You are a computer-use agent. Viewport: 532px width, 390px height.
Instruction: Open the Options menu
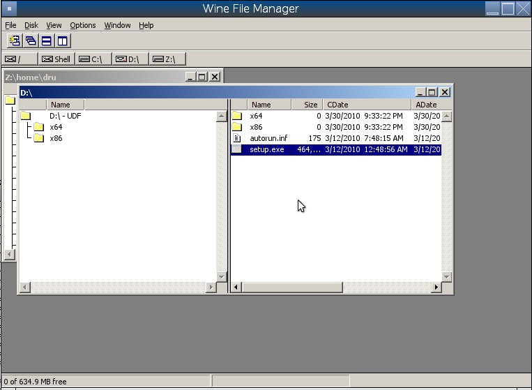83,25
